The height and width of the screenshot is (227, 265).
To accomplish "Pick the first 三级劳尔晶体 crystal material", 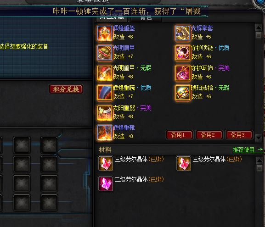I will pyautogui.click(x=106, y=164).
